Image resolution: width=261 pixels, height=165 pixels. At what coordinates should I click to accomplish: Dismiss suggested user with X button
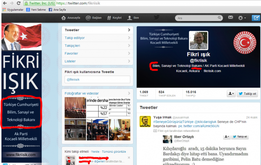pos(129,158)
